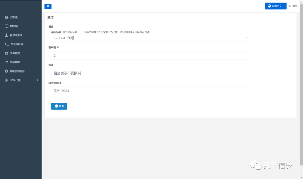Click the globe icon beside NPS 代理
This screenshot has width=303, height=179.
click(x=6, y=80)
